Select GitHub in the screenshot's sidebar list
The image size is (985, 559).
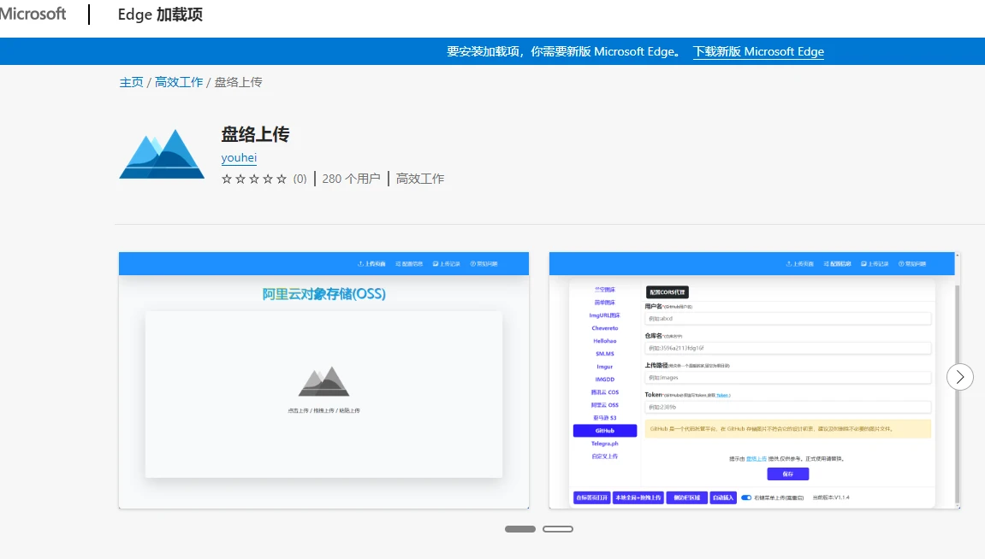click(605, 431)
